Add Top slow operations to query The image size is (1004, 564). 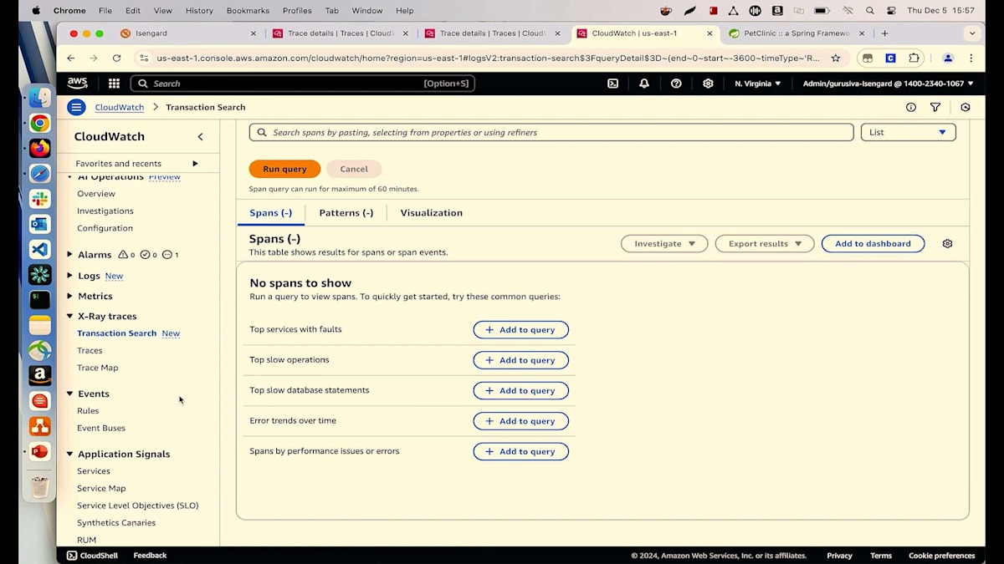coord(520,360)
